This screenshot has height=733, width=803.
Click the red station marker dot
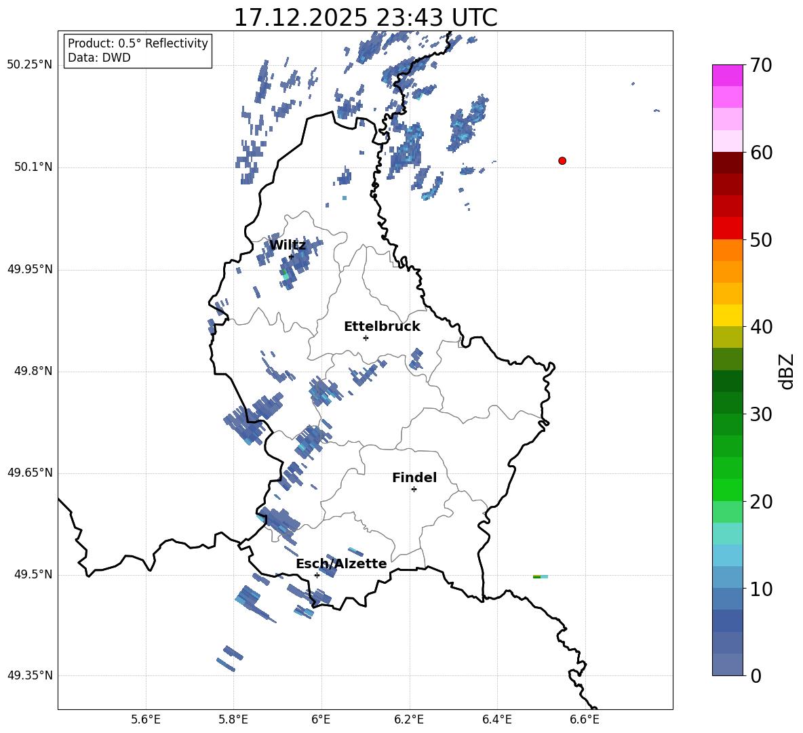(562, 161)
